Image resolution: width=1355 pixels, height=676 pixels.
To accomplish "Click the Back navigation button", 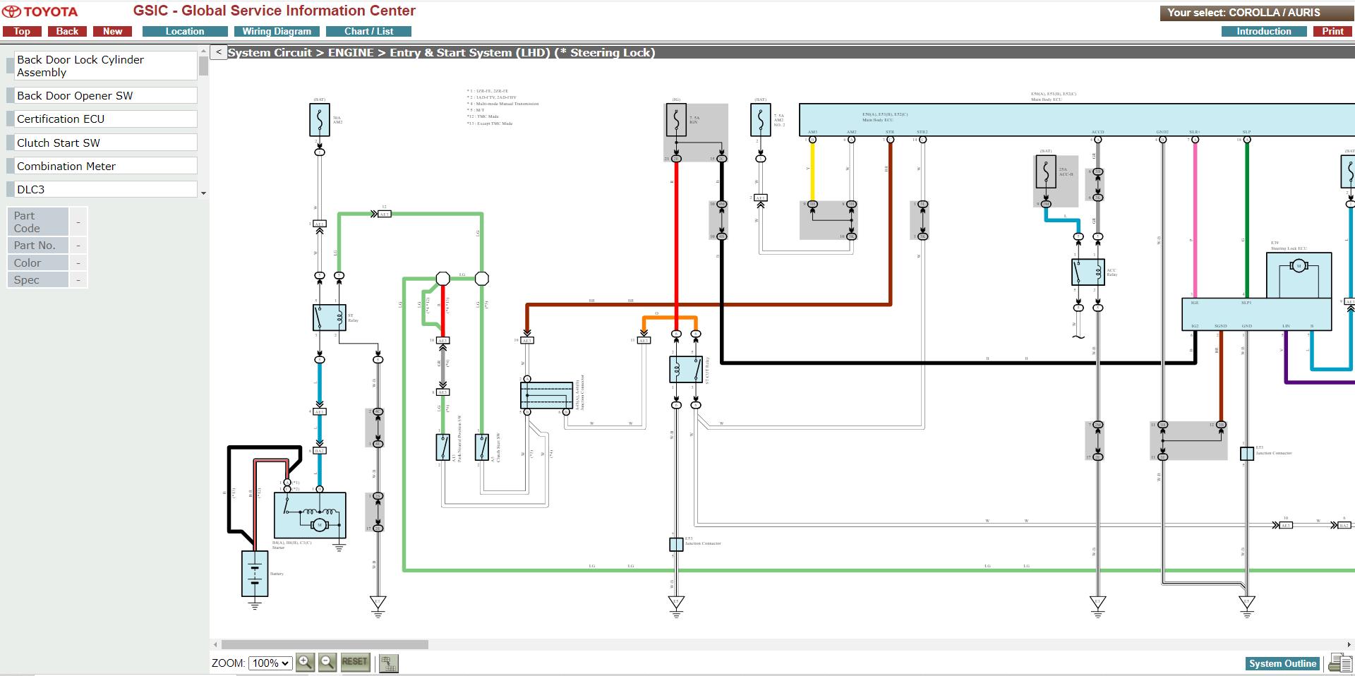I will [x=67, y=31].
